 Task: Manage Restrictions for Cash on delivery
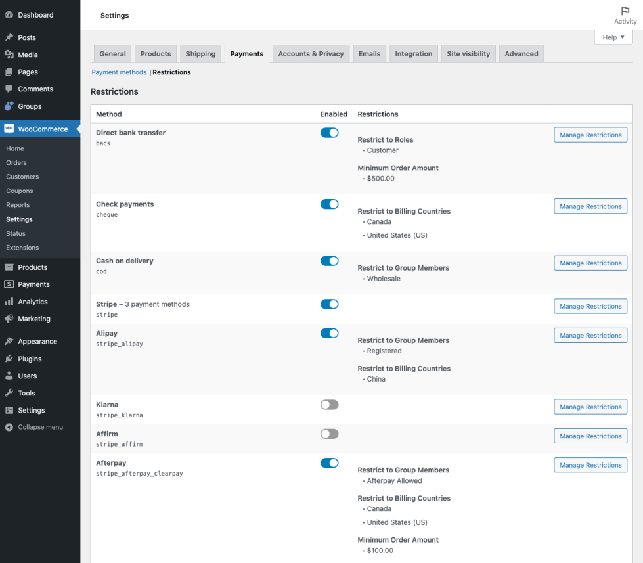click(x=590, y=263)
